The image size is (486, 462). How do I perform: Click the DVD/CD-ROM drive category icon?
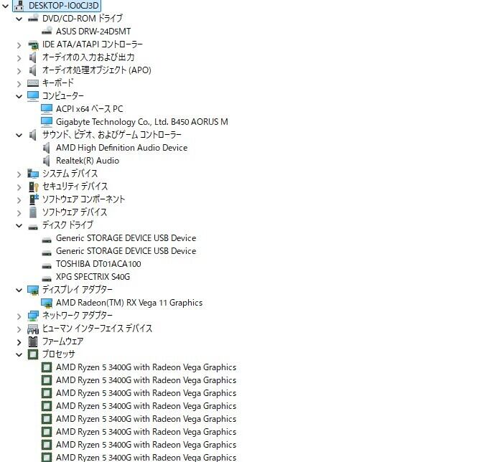point(33,18)
